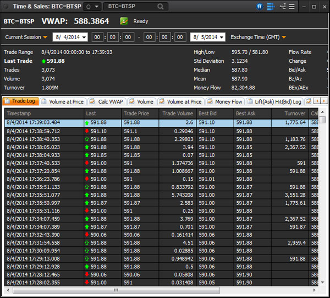
Task: Open the hamburger menu icon
Action: tap(291, 7)
